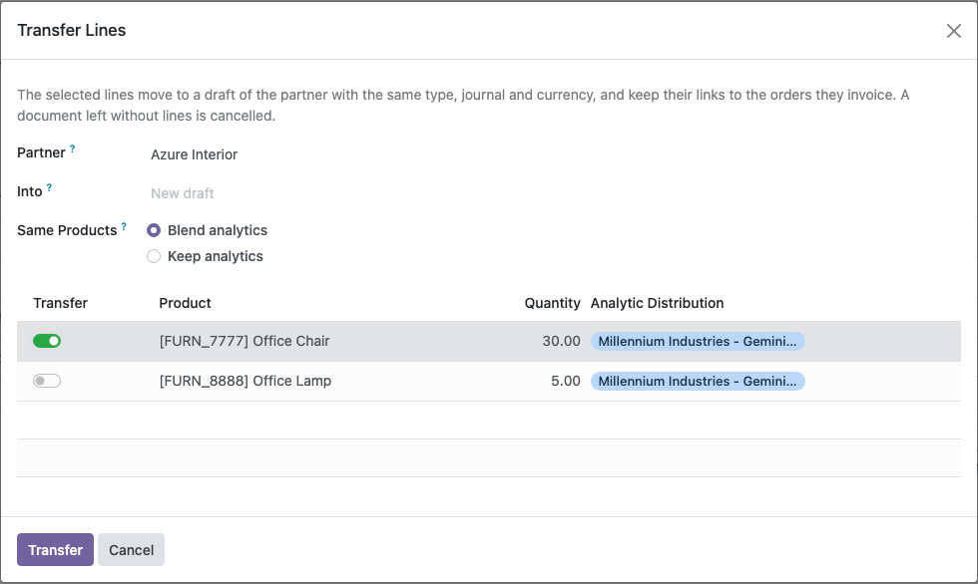Show help for the Into field
978x584 pixels.
49,187
